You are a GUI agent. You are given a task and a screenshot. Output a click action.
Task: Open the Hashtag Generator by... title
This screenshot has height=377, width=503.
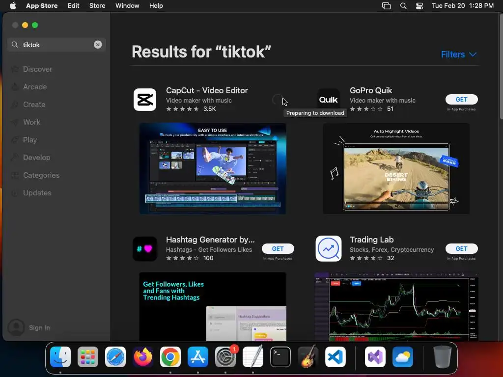[210, 240]
